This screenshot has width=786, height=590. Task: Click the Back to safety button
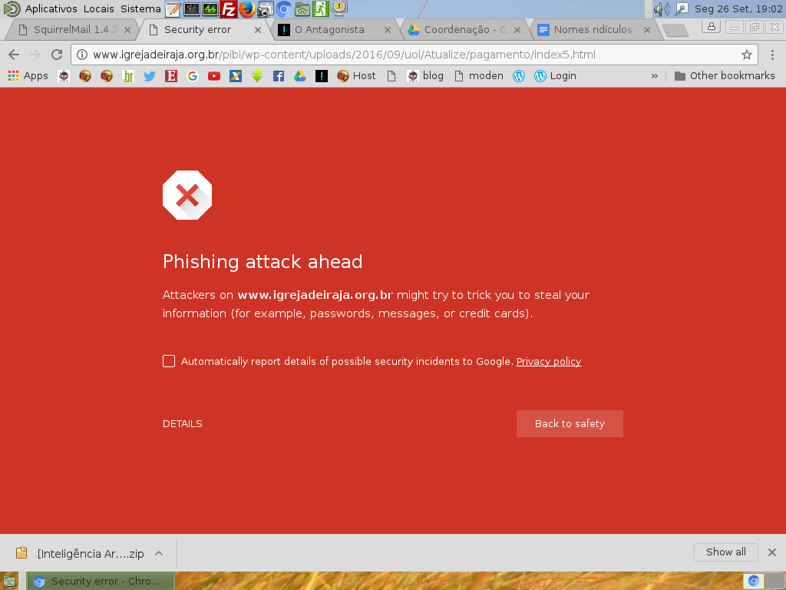(x=570, y=424)
